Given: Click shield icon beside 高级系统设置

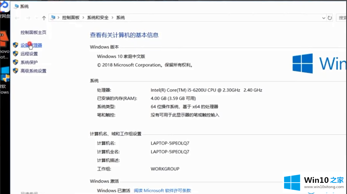Looking at the screenshot, I should coord(16,71).
